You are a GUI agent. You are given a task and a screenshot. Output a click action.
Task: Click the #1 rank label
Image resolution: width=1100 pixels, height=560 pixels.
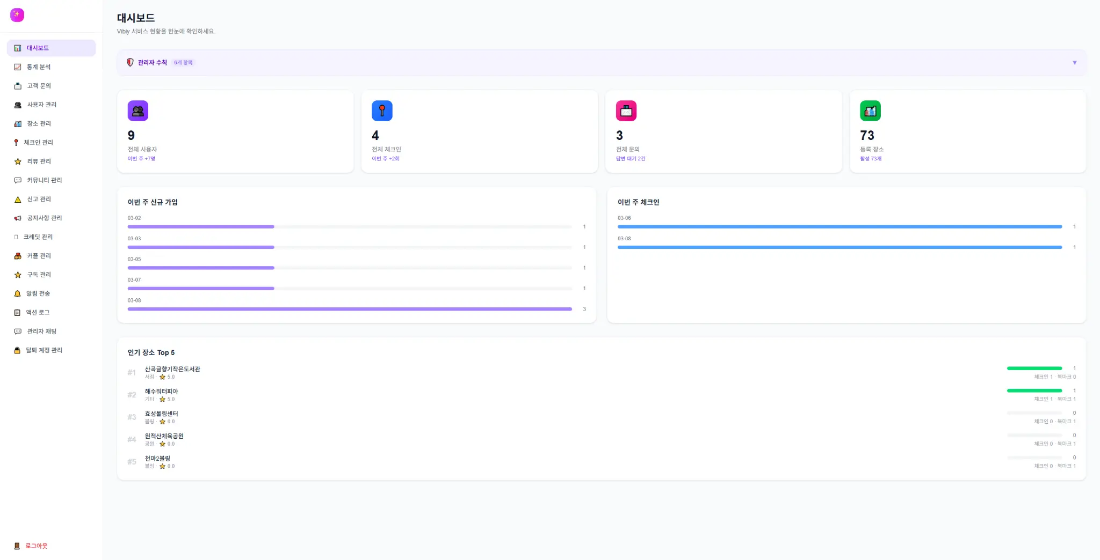tap(132, 373)
